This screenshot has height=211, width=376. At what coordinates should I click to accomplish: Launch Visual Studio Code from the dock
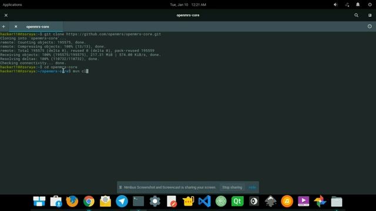204,201
